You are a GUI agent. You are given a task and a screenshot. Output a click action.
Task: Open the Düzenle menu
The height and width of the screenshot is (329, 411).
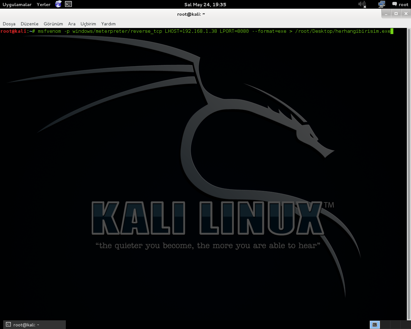30,24
